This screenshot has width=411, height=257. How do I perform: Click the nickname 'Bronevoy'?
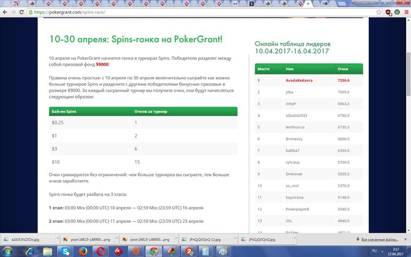[x=294, y=139]
